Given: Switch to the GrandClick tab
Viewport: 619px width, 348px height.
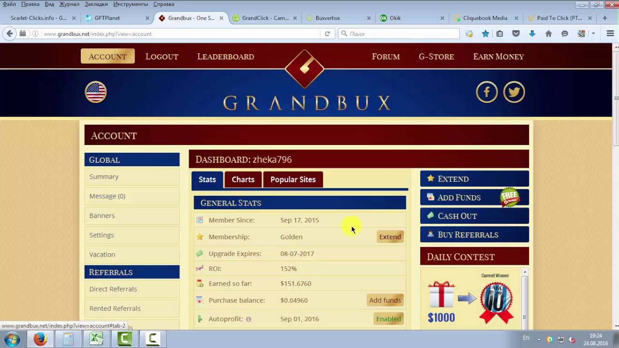Looking at the screenshot, I should [x=265, y=18].
